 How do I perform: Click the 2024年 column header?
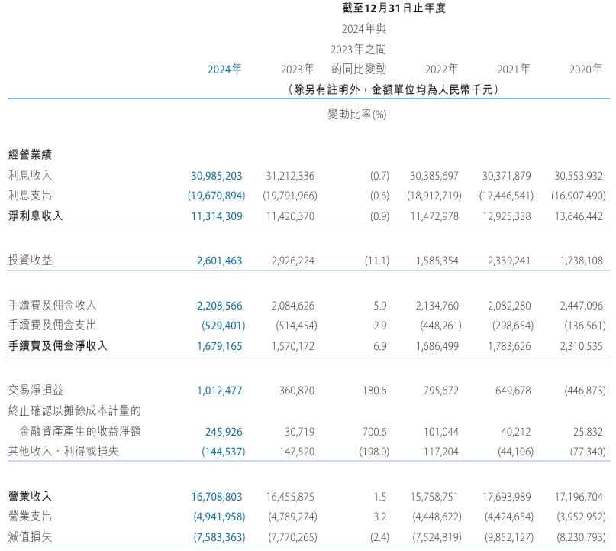point(224,70)
